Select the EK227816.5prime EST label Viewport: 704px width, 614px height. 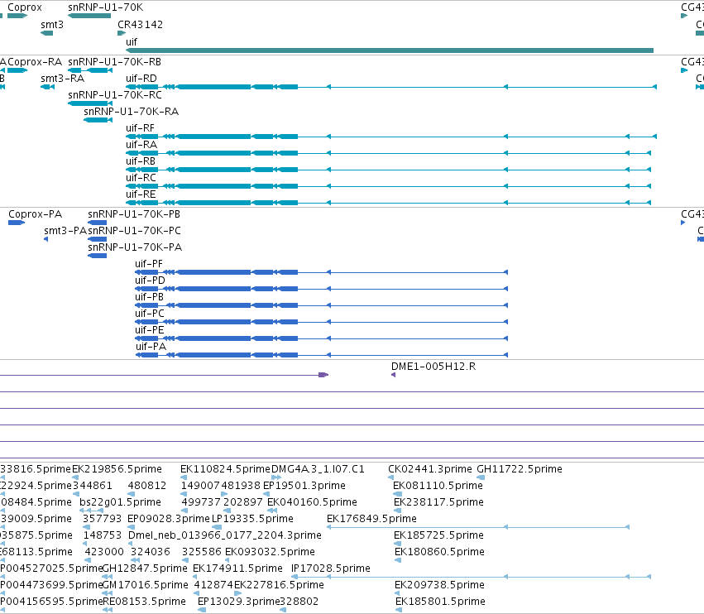279,585
